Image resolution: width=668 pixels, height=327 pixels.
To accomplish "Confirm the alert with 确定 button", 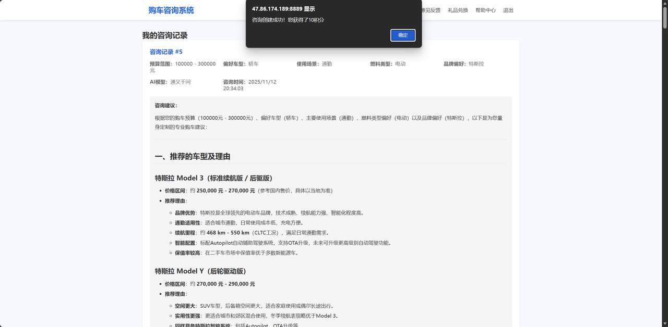I will coord(403,35).
